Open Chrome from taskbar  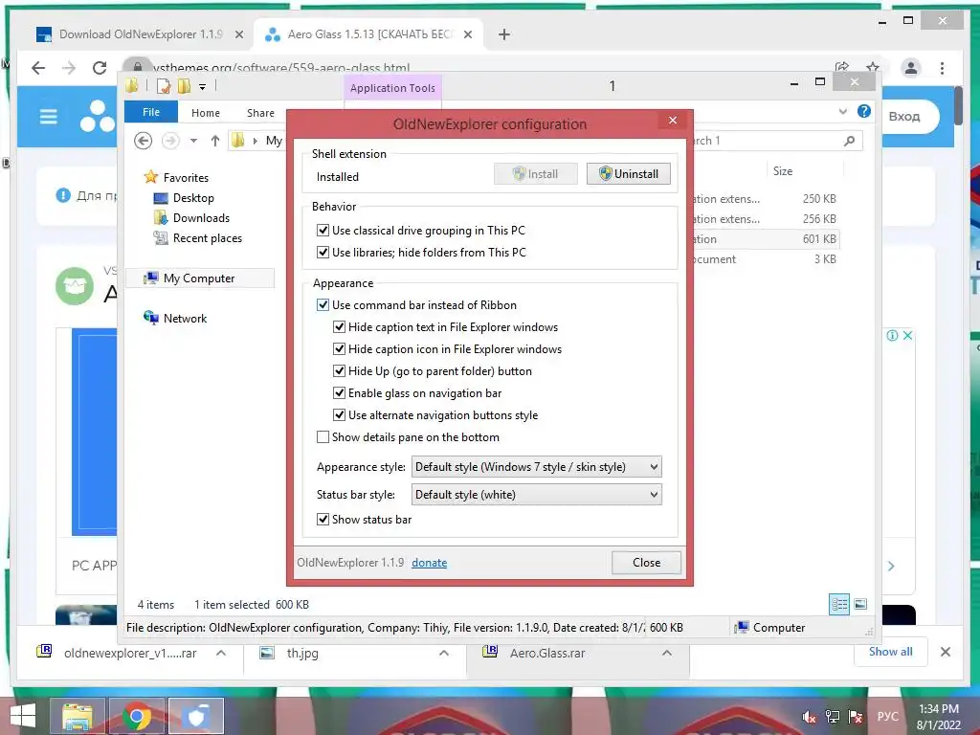click(x=136, y=716)
